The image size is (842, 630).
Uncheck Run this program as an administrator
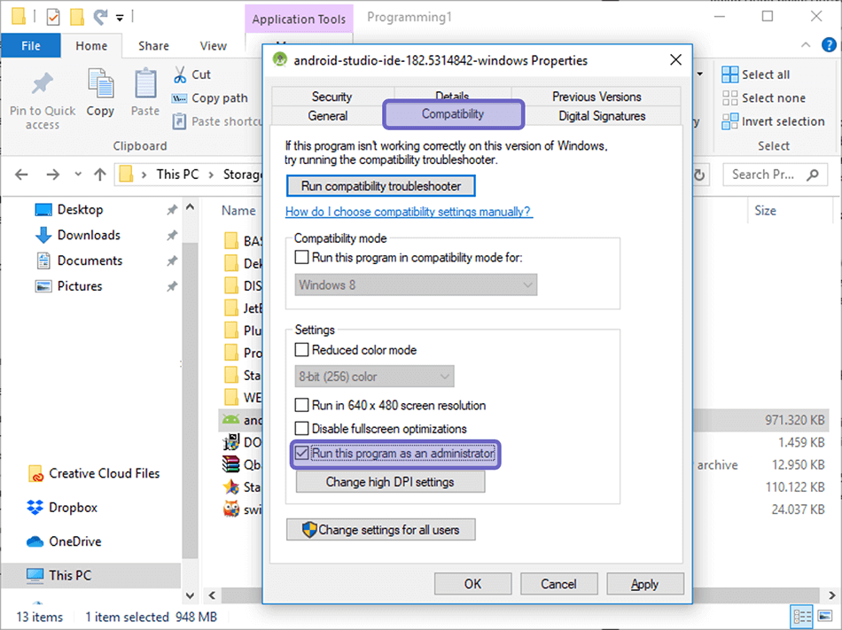coord(301,454)
